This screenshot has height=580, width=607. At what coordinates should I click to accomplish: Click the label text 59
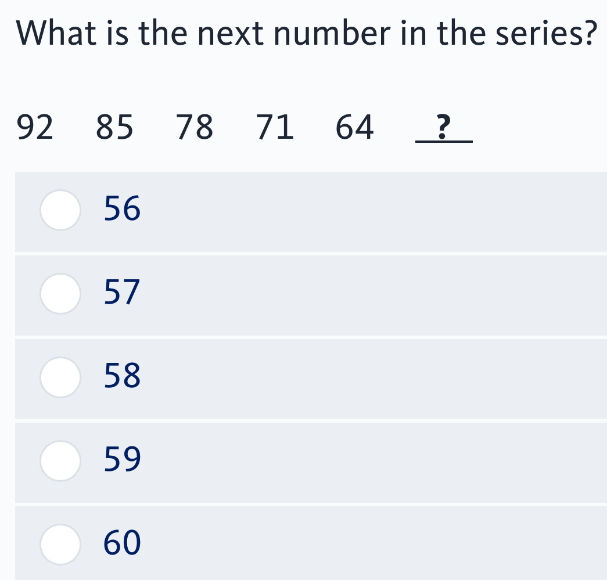coord(121,460)
